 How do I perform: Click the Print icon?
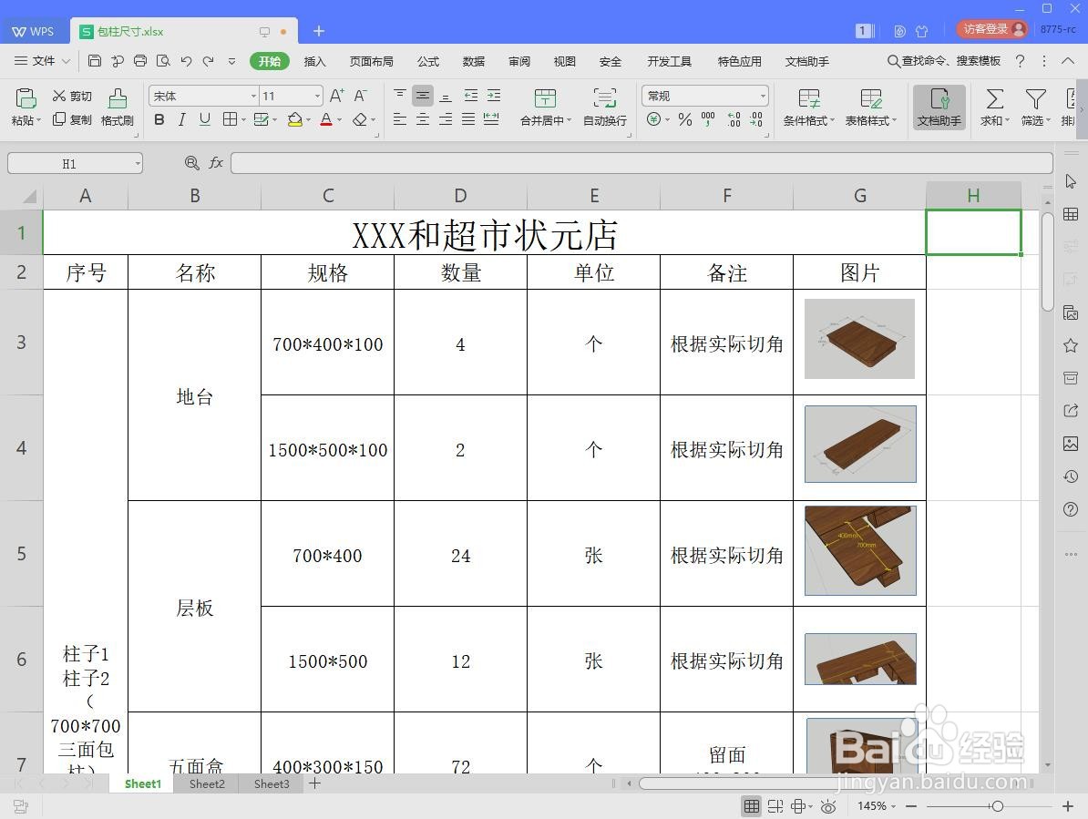point(140,61)
